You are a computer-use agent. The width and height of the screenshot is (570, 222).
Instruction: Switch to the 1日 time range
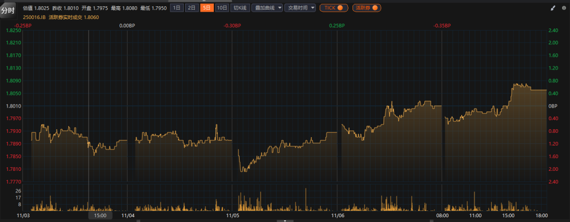click(x=177, y=8)
